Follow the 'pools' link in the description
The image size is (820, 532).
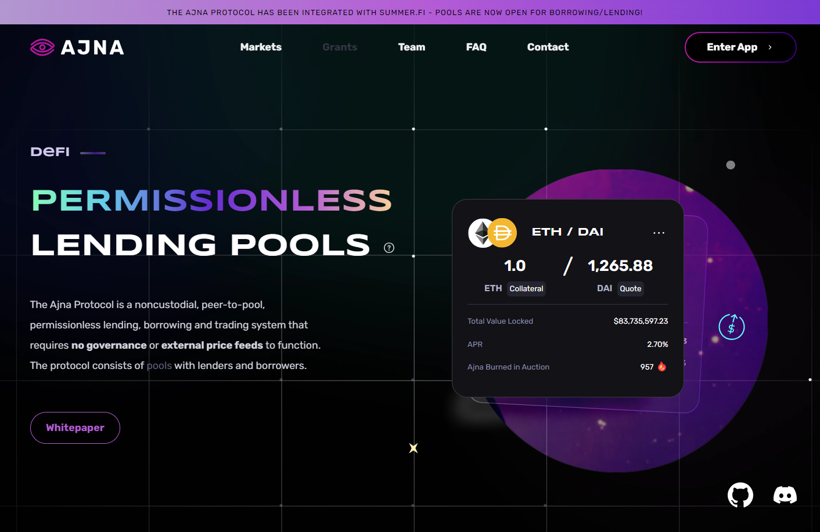(159, 365)
